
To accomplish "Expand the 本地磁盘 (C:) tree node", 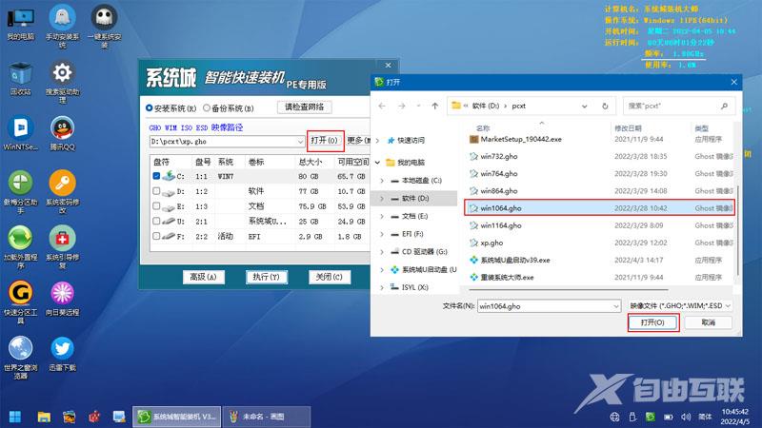I will tap(382, 181).
